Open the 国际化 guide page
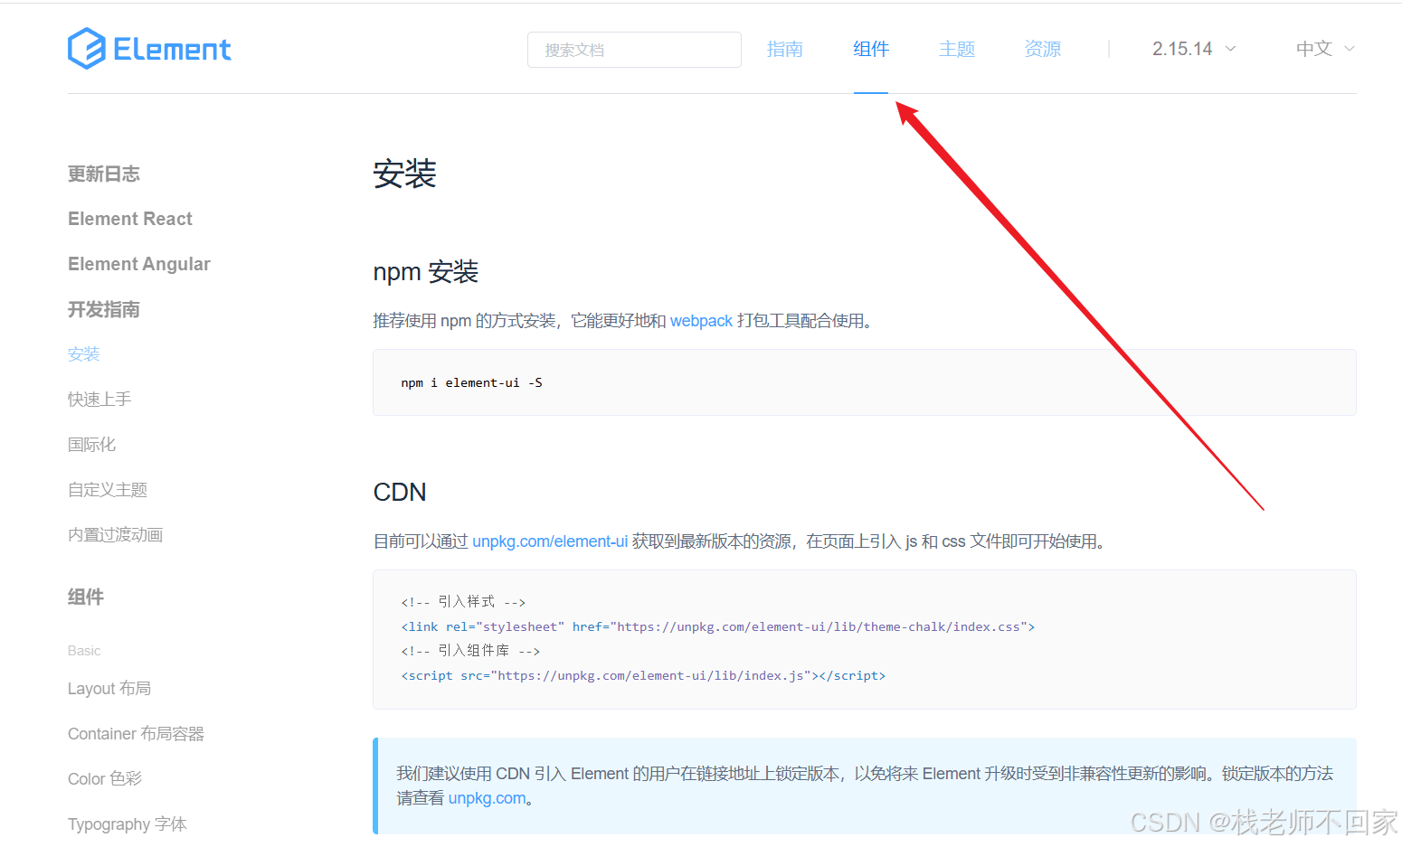 (91, 444)
